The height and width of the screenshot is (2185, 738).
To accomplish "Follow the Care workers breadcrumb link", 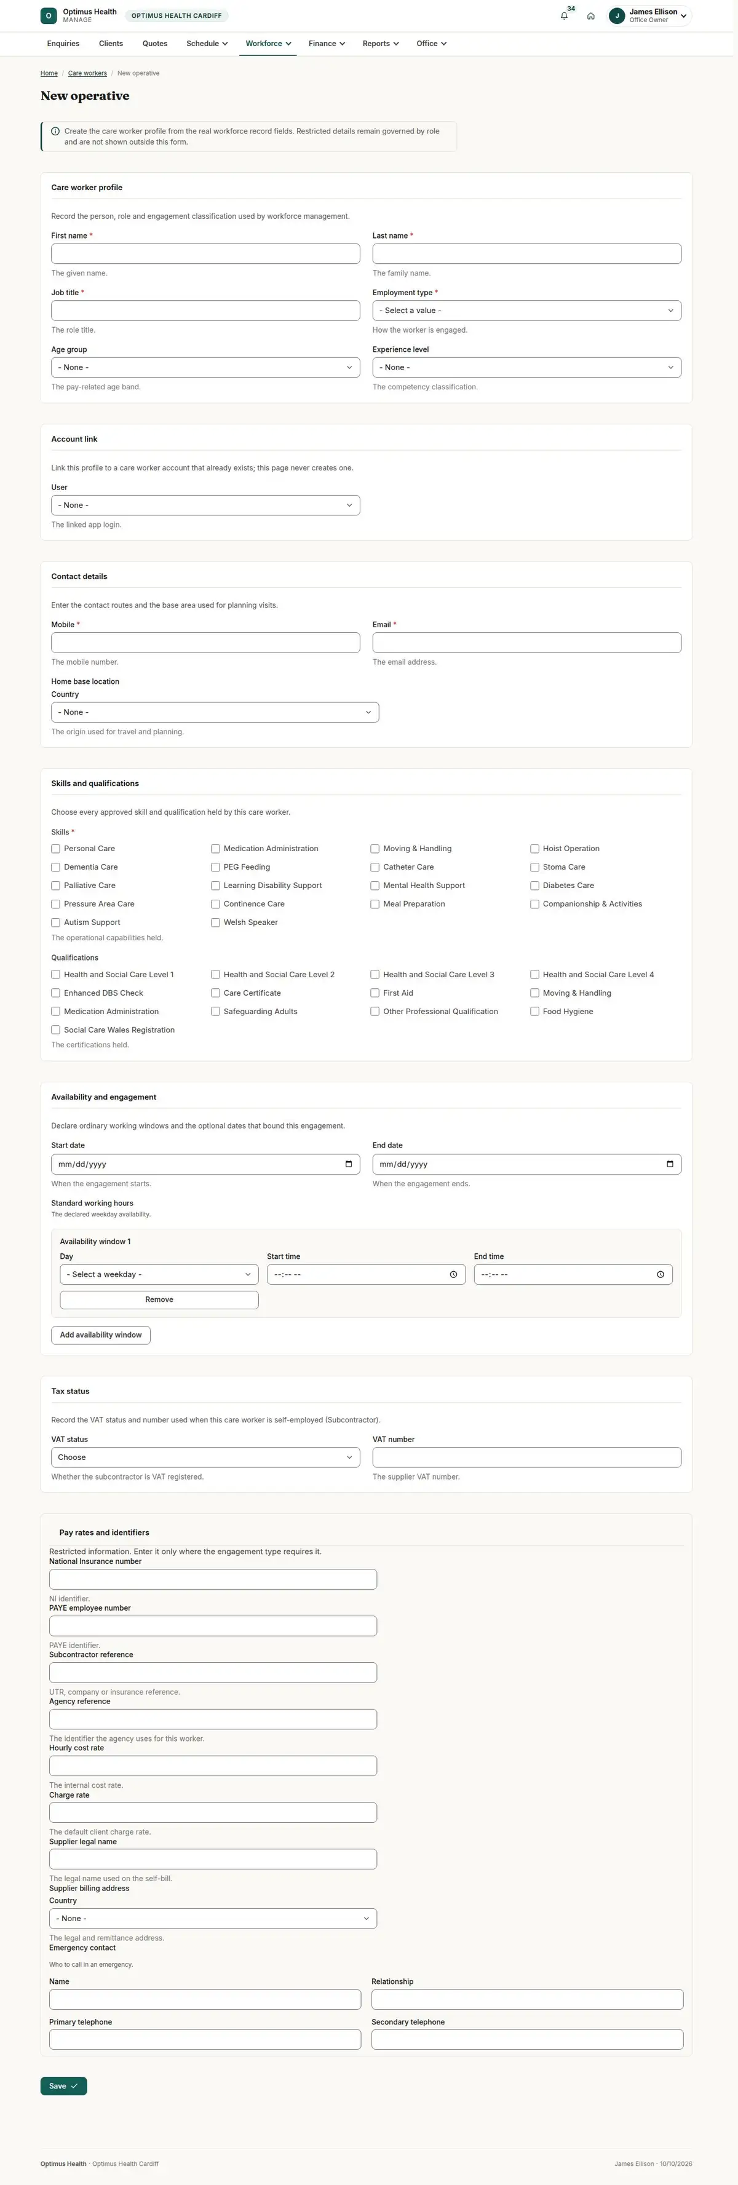I will click(87, 73).
